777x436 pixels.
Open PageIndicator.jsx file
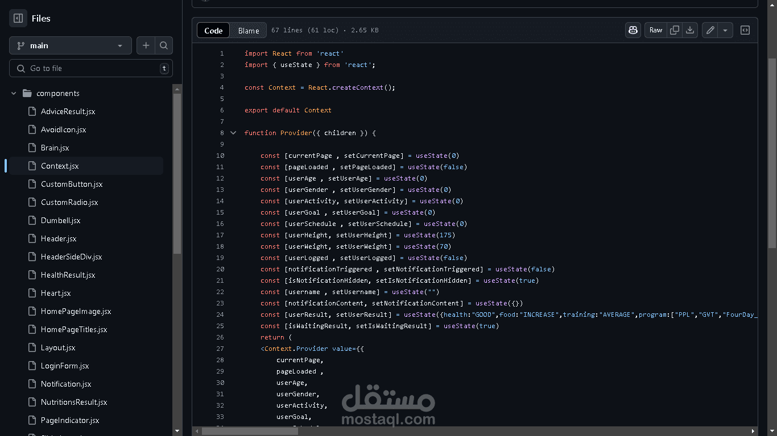70,420
